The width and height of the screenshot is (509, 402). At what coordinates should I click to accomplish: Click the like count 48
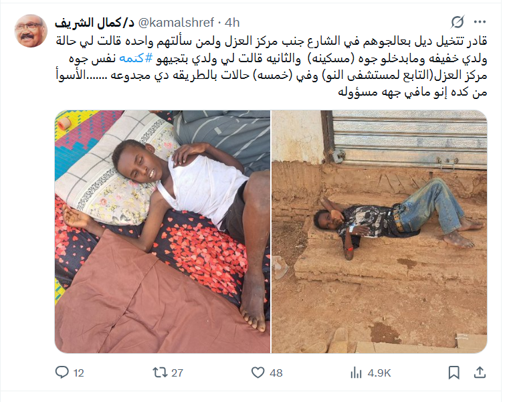click(x=276, y=373)
